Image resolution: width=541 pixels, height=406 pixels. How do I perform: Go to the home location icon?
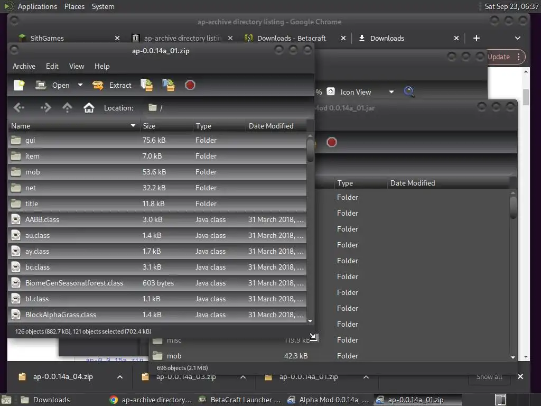pos(89,108)
